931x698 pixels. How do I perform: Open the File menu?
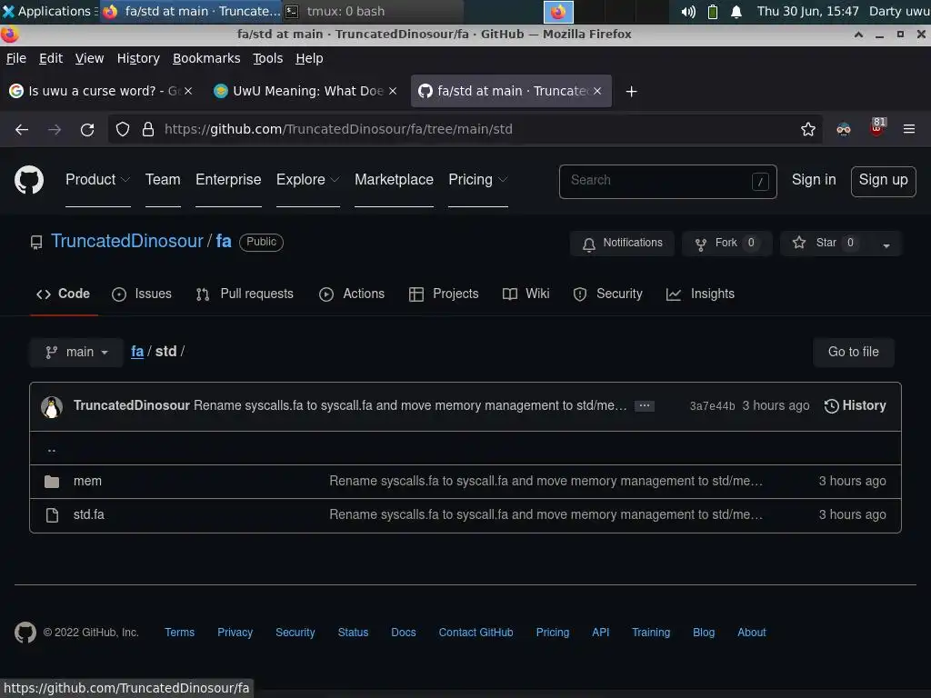(x=16, y=58)
